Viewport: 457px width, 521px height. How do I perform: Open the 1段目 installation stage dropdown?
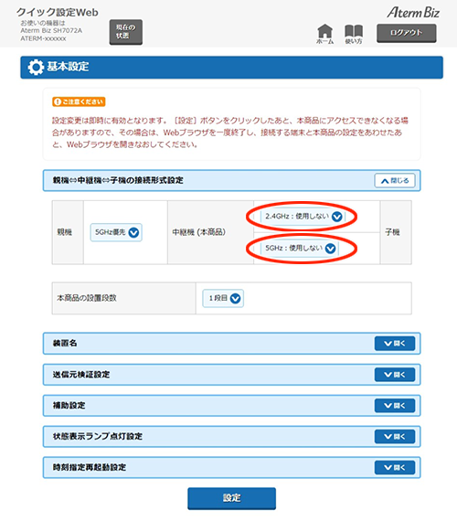pos(223,298)
